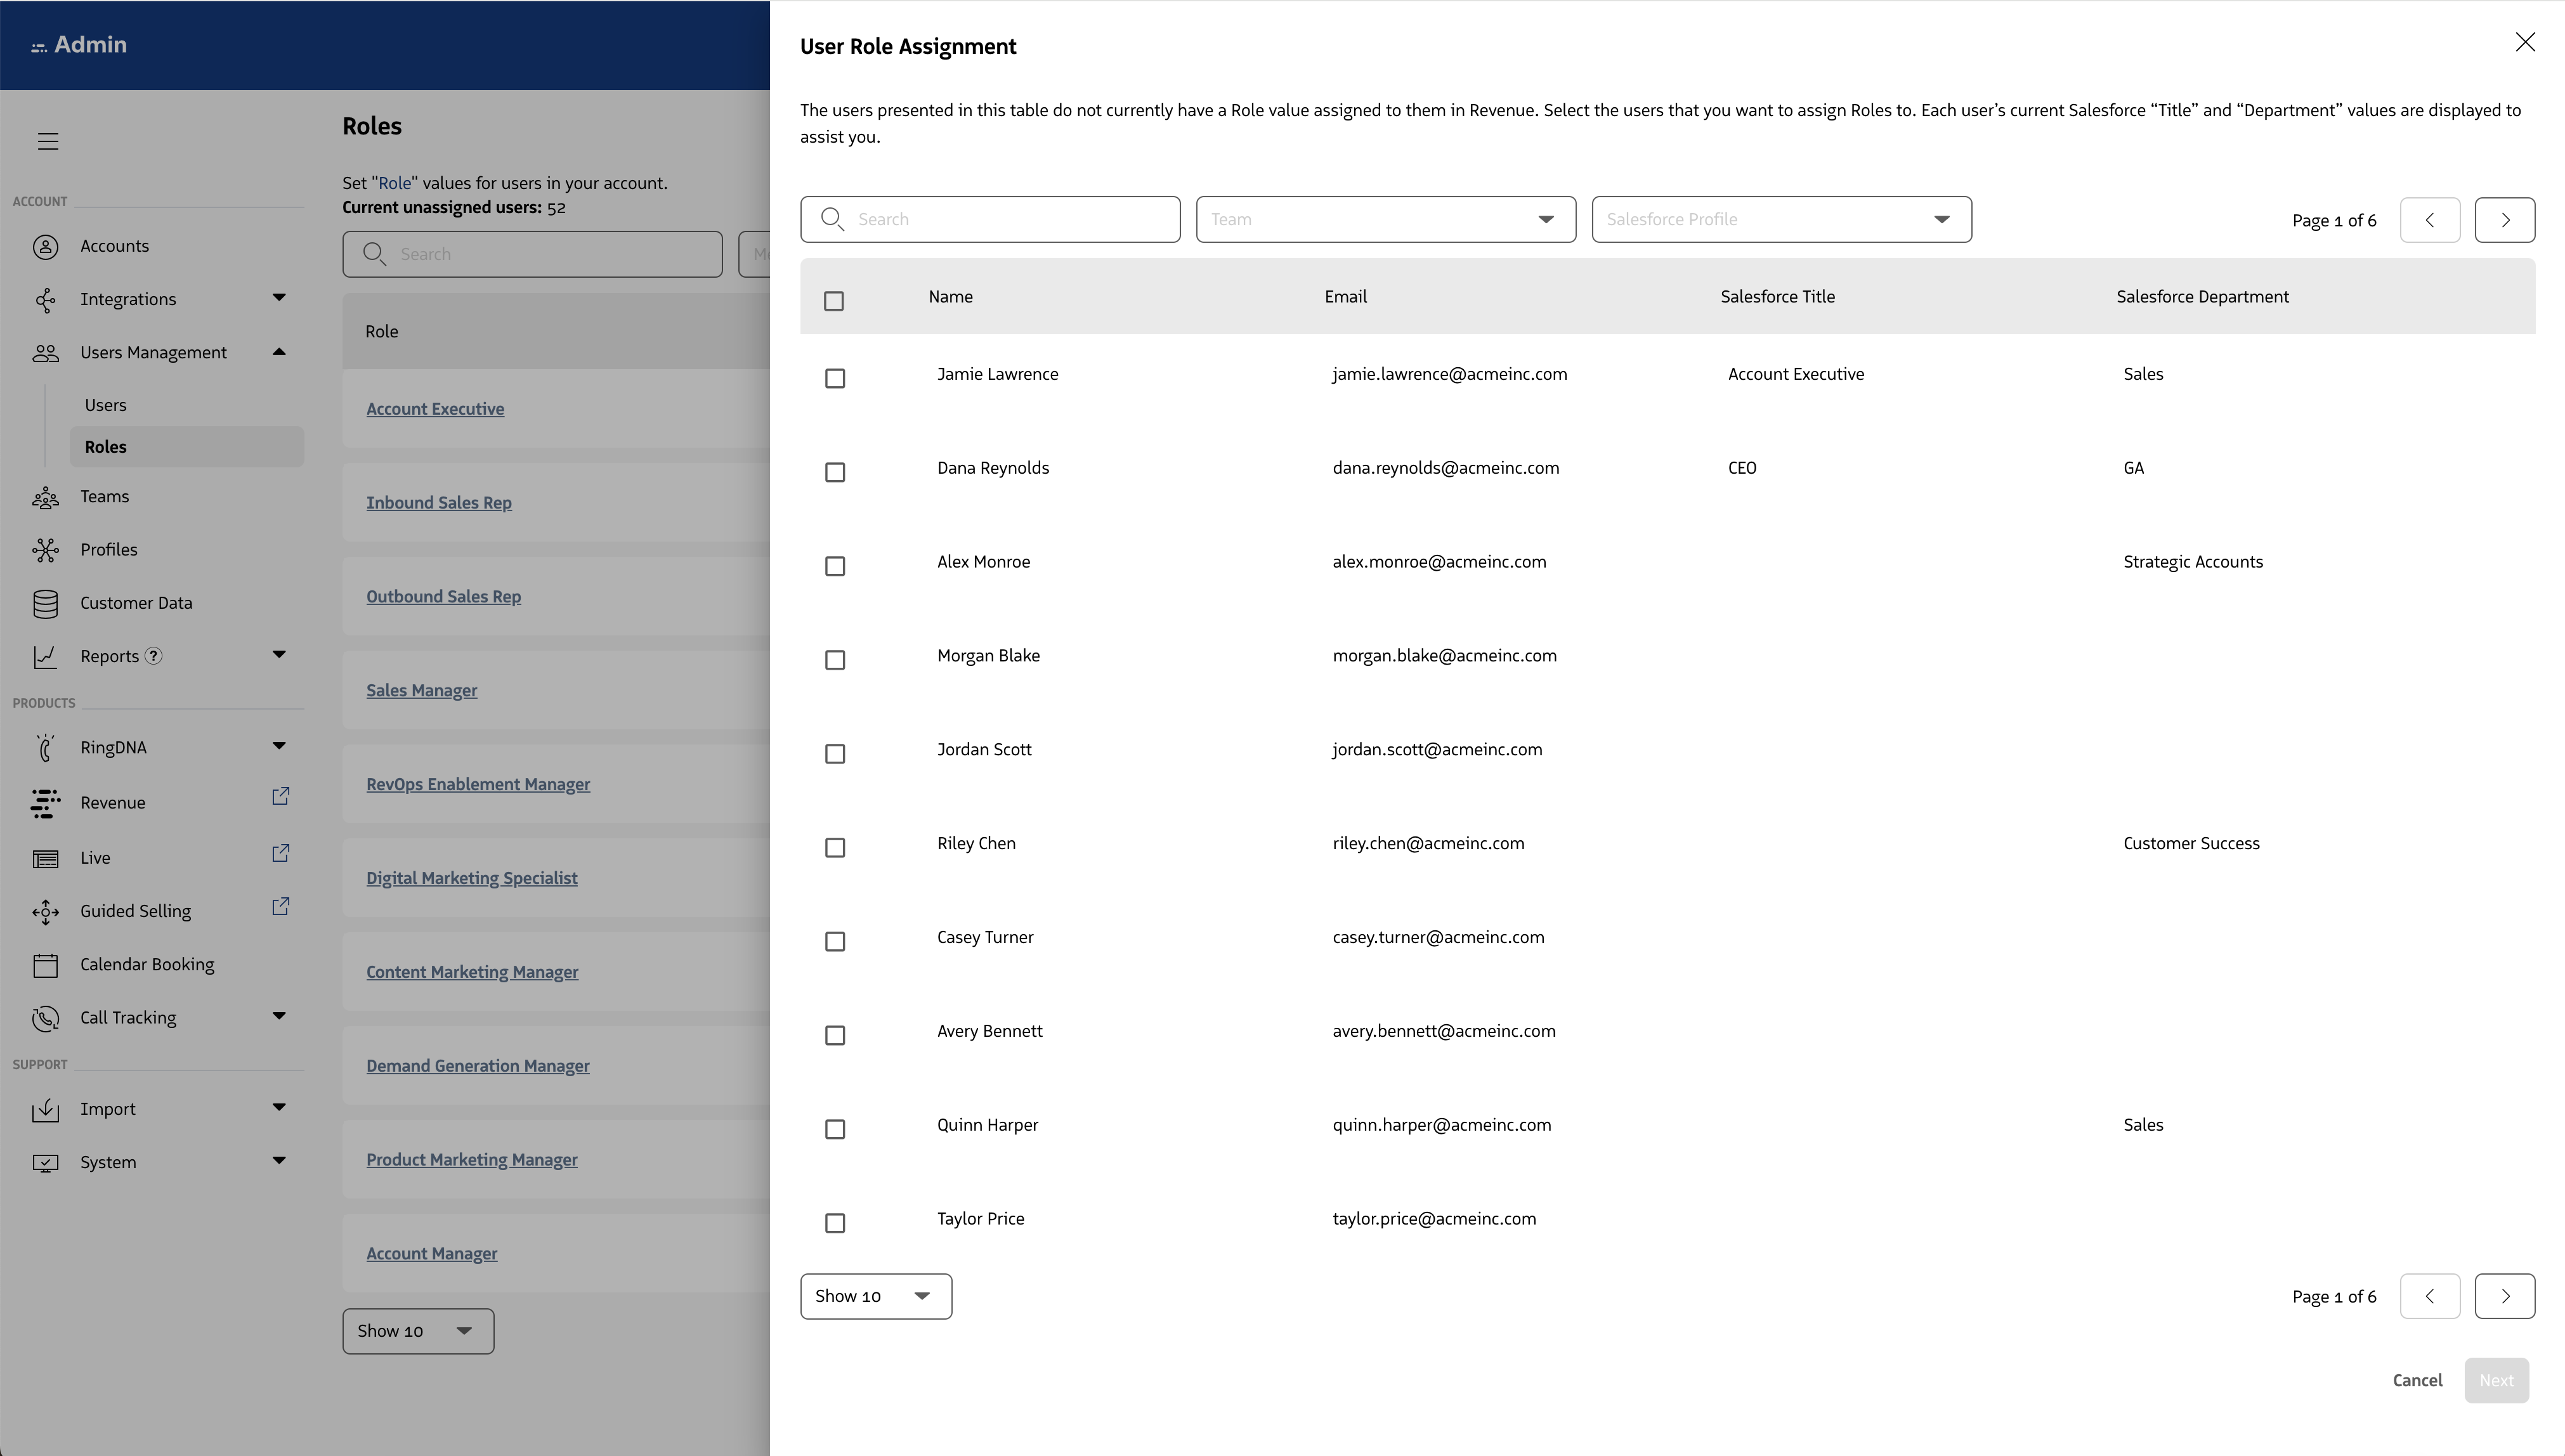
Task: Go to next page with the top arrow
Action: [x=2504, y=220]
